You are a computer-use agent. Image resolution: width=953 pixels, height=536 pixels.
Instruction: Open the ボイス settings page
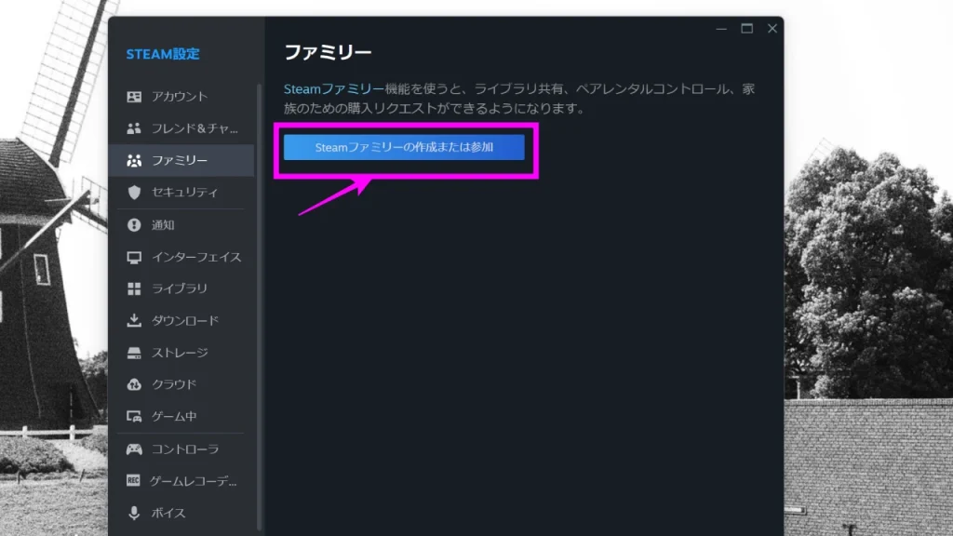coord(181,513)
